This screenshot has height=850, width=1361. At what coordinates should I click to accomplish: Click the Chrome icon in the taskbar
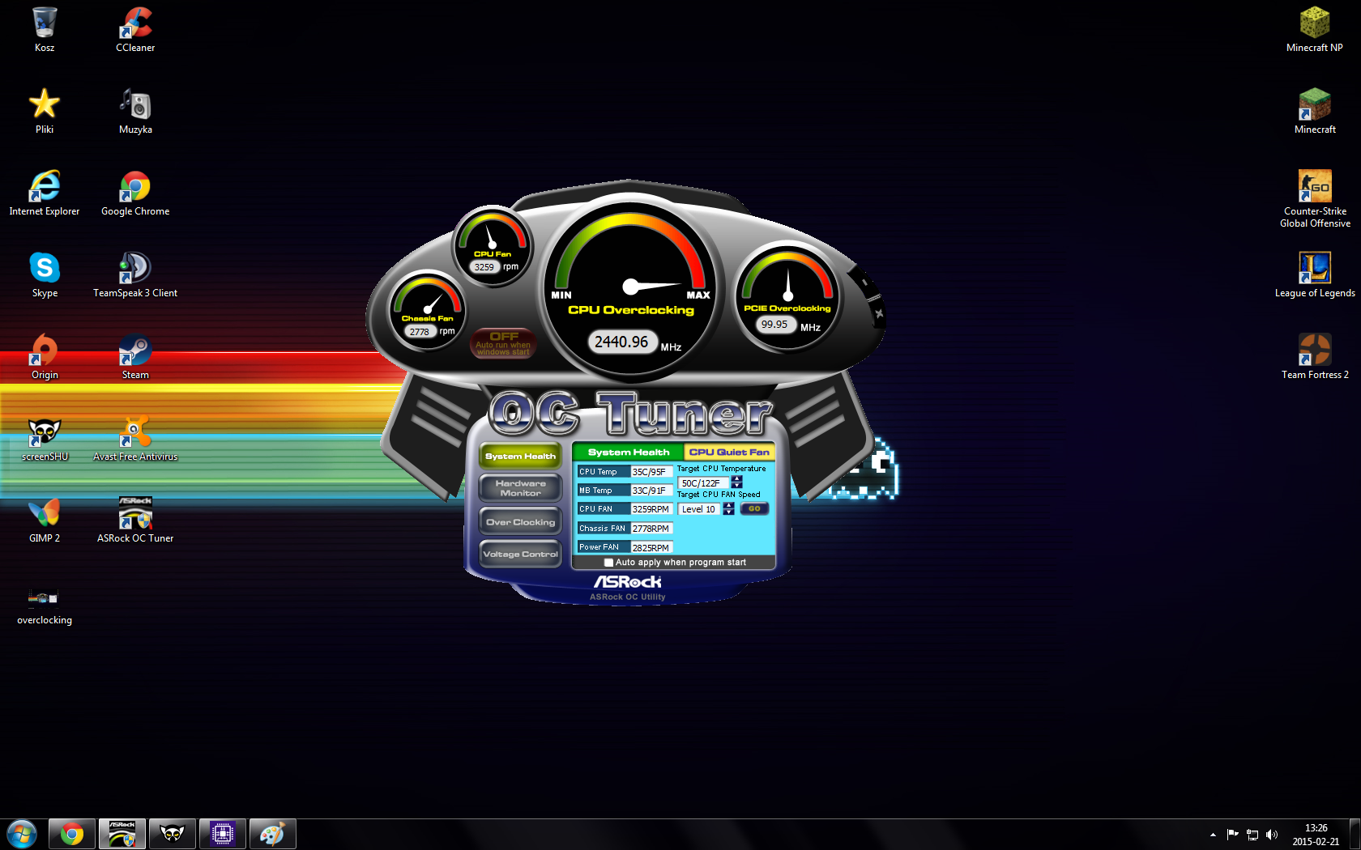click(72, 834)
